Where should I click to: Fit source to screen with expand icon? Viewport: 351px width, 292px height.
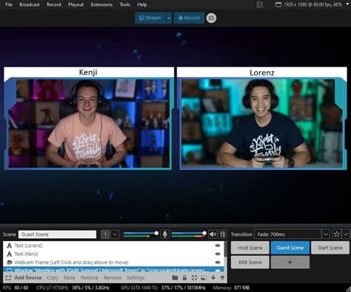tap(194, 278)
